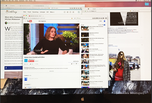This screenshot has height=103, width=152.
Task: Open the More actions menu under the video
Action: (x=36, y=64)
